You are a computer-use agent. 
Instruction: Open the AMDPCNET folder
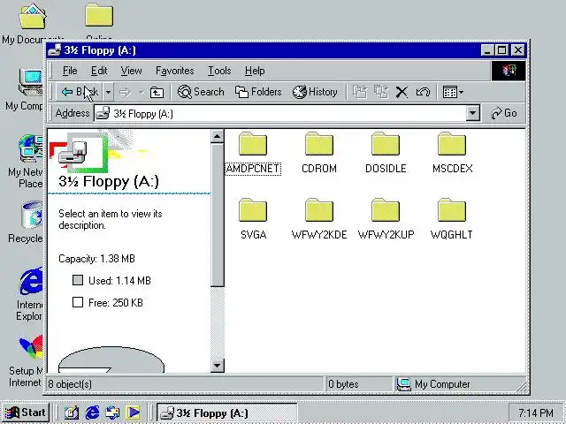tap(253, 153)
